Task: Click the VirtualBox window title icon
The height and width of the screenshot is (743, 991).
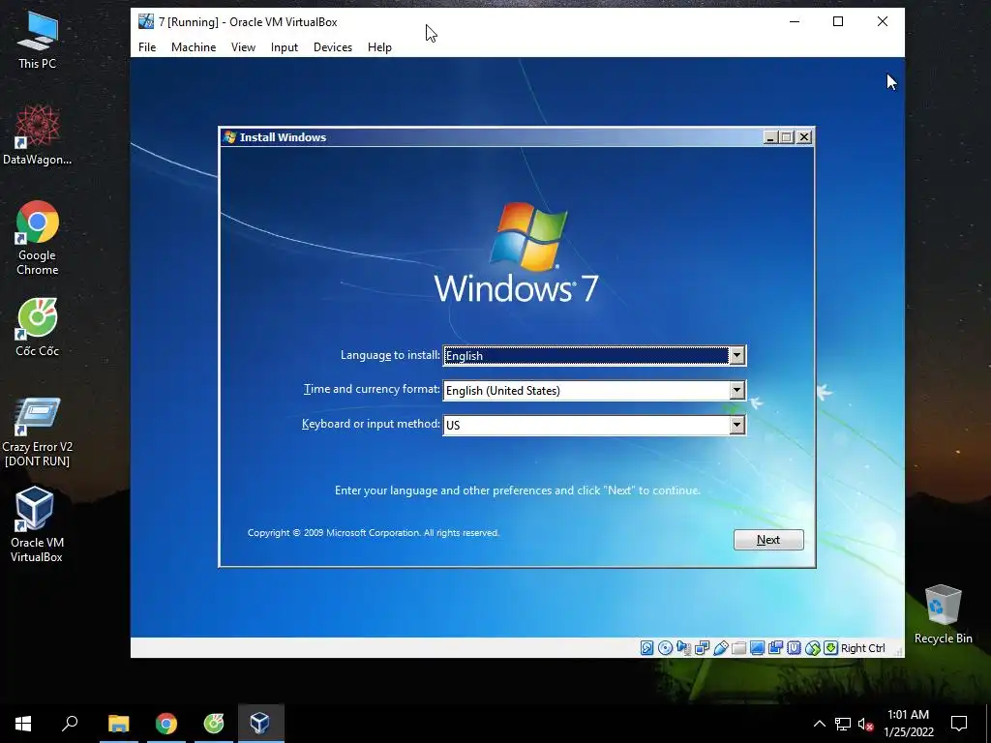Action: 146,21
